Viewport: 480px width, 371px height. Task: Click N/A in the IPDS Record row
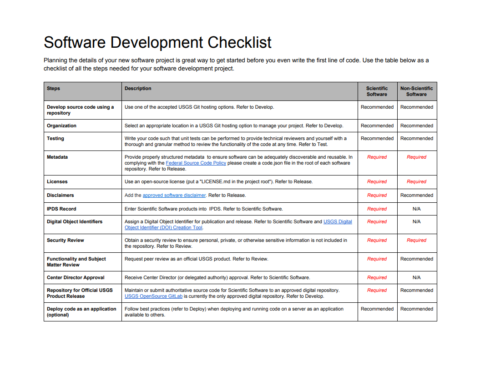pyautogui.click(x=416, y=209)
